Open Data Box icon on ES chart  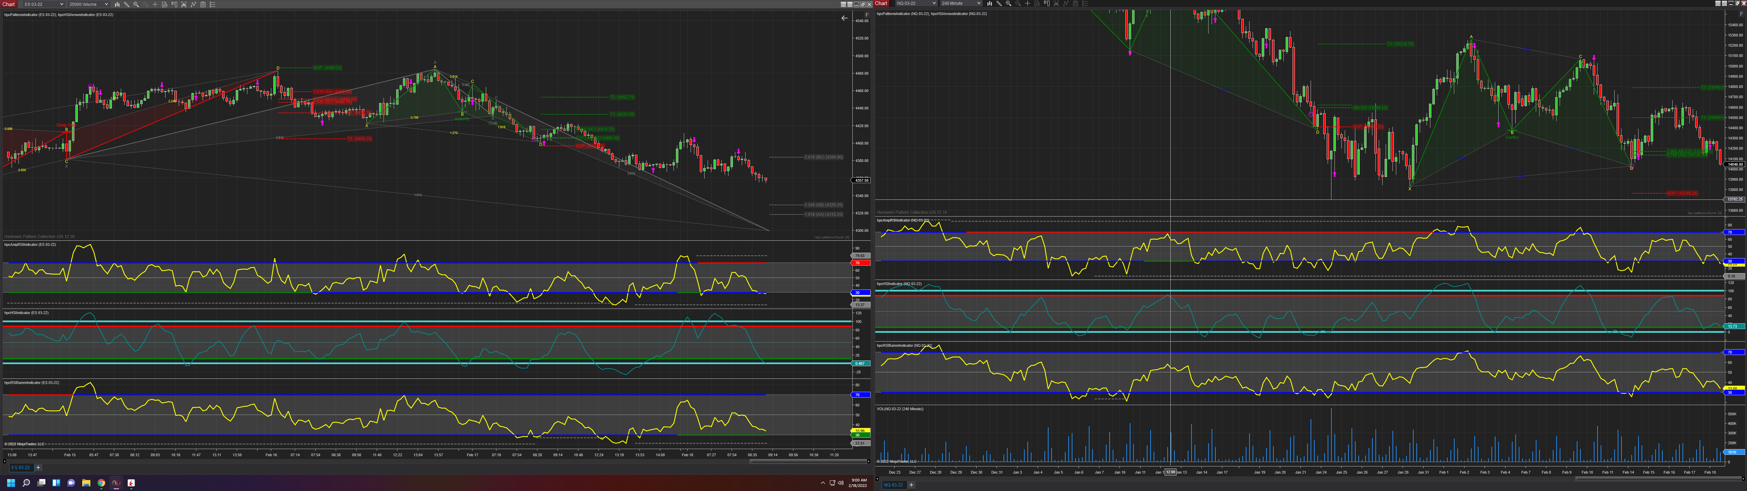pos(165,4)
